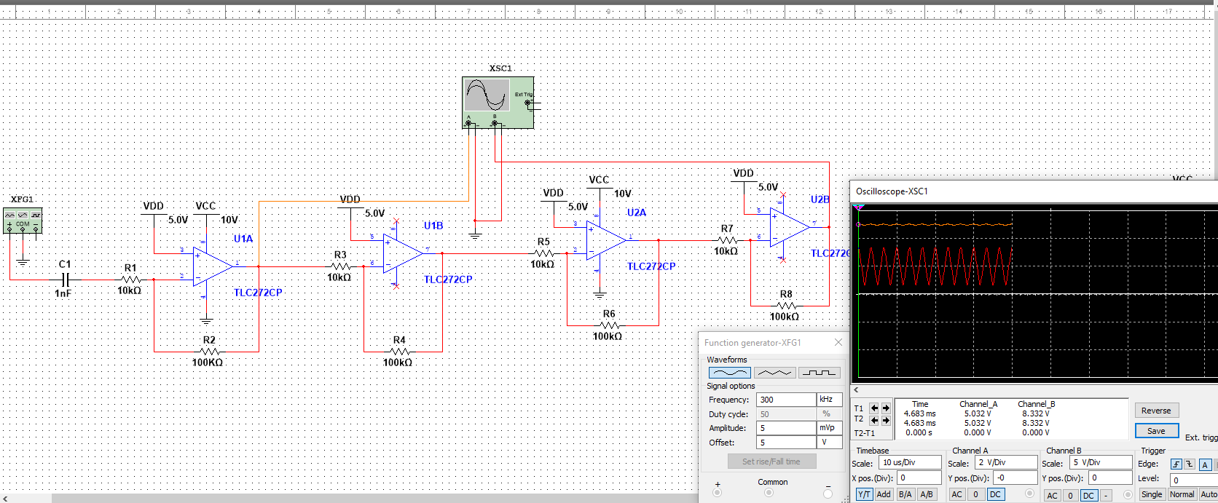Open the frequency unit kHz dropdown

tap(829, 400)
